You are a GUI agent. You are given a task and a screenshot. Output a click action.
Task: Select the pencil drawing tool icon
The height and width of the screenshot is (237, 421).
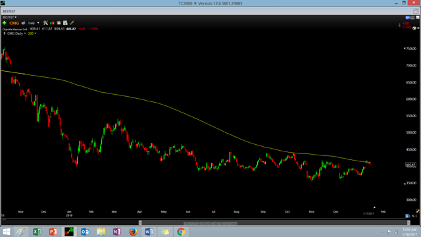click(x=72, y=23)
